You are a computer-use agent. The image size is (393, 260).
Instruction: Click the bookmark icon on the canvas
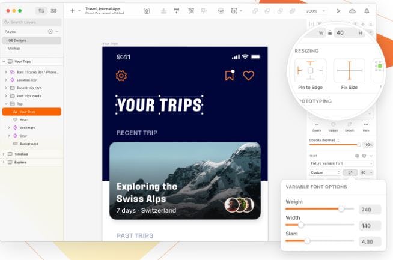[x=230, y=75]
